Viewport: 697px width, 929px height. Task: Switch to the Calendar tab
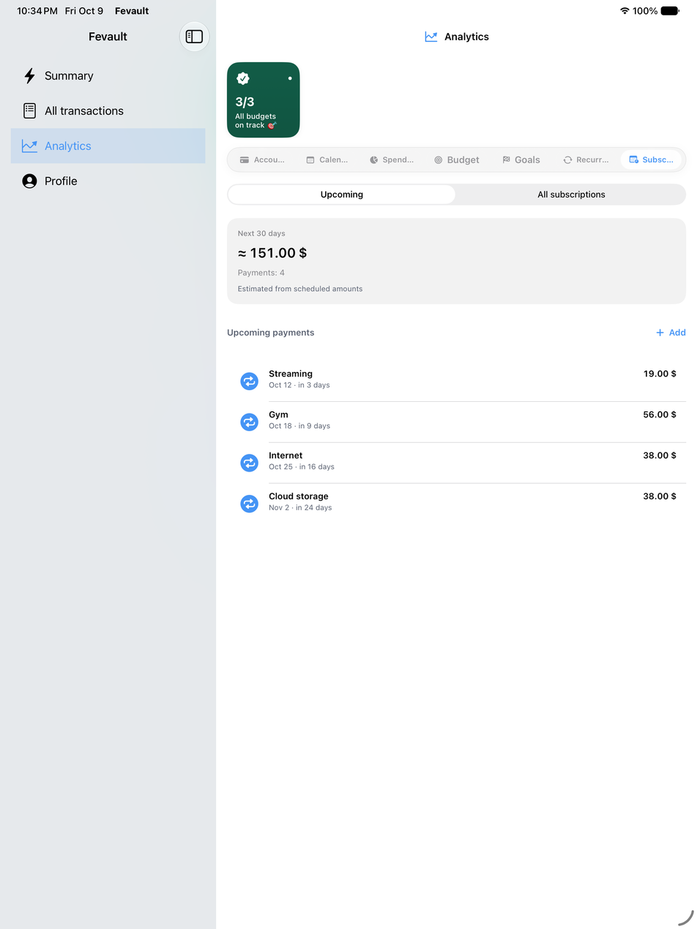(x=327, y=160)
